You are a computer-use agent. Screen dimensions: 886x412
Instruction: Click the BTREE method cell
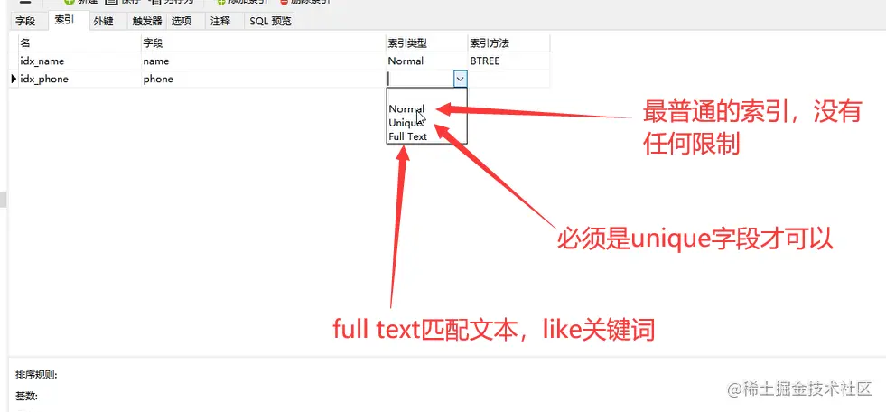click(x=508, y=61)
